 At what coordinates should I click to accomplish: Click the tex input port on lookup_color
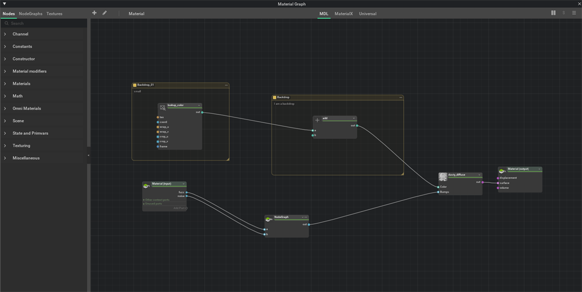pyautogui.click(x=158, y=117)
